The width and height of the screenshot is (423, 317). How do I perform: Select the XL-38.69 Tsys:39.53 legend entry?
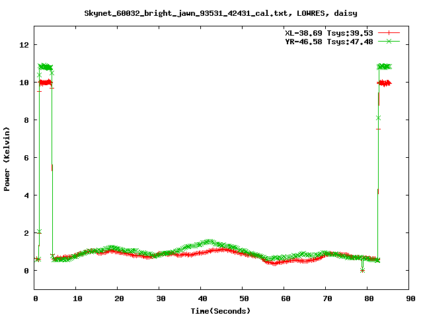pyautogui.click(x=329, y=33)
